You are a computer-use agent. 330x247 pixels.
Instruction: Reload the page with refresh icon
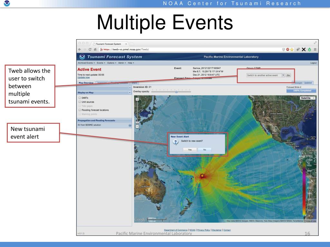[x=90, y=50]
